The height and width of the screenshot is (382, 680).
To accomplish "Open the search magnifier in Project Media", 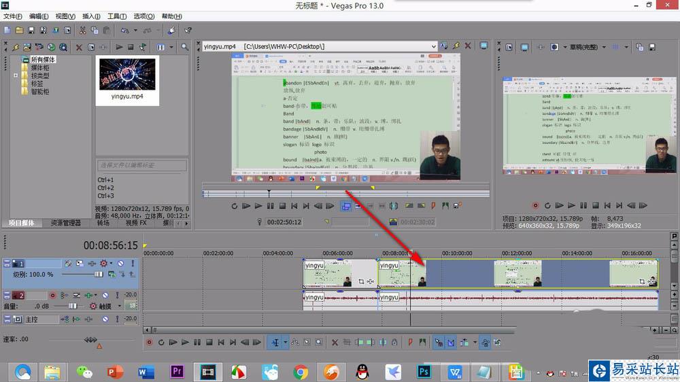I will click(x=184, y=47).
